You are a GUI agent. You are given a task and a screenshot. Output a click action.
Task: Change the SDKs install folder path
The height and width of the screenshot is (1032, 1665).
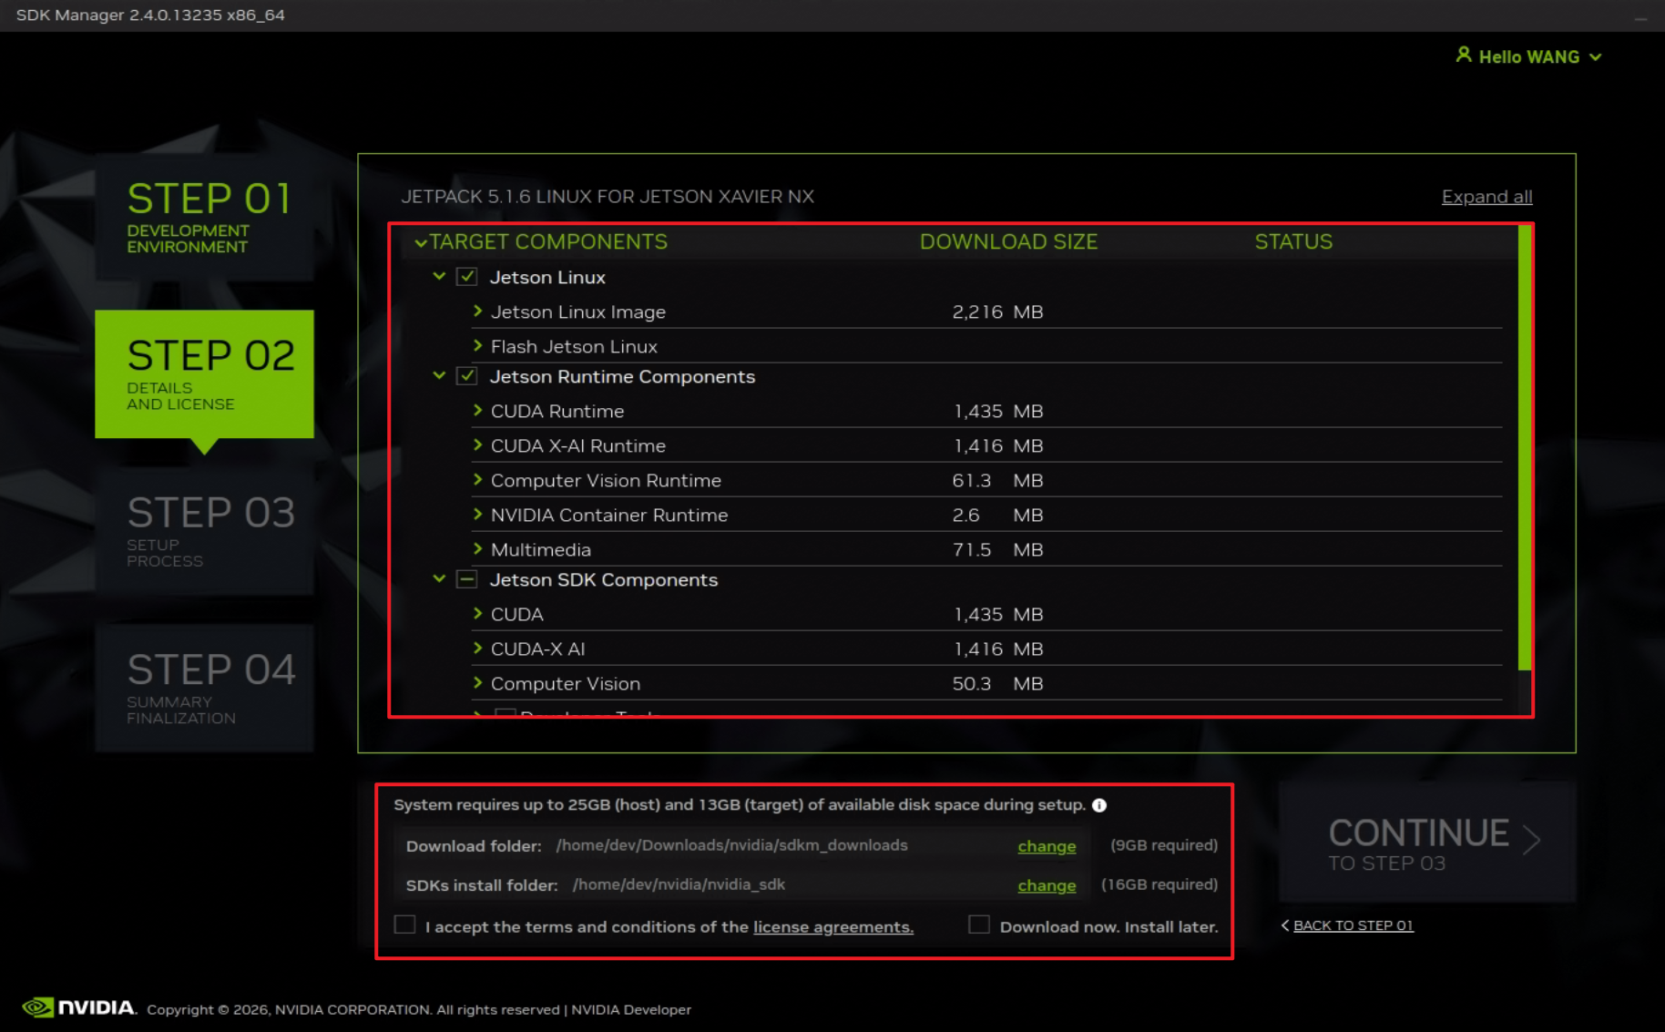coord(1047,885)
